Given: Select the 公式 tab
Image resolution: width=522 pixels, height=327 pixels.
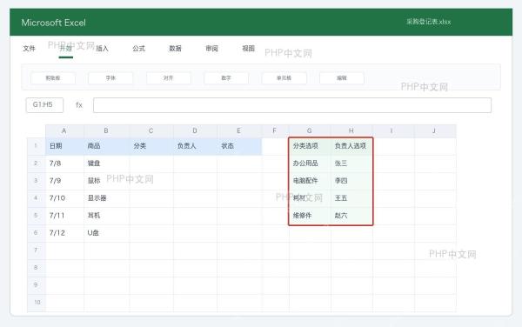Looking at the screenshot, I should [139, 49].
